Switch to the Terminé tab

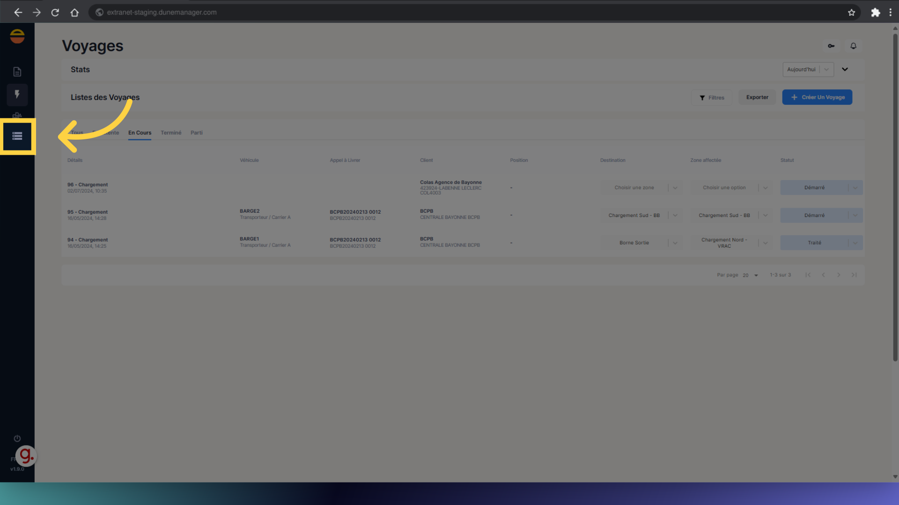tap(171, 133)
